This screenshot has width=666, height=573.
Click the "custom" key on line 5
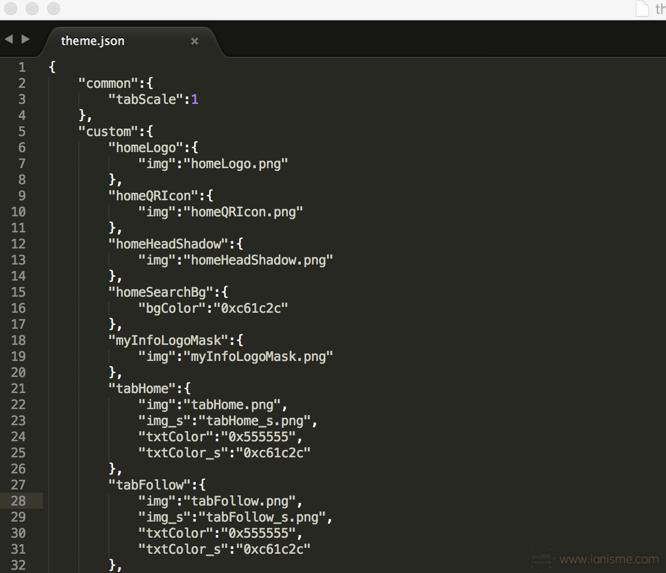[x=108, y=131]
